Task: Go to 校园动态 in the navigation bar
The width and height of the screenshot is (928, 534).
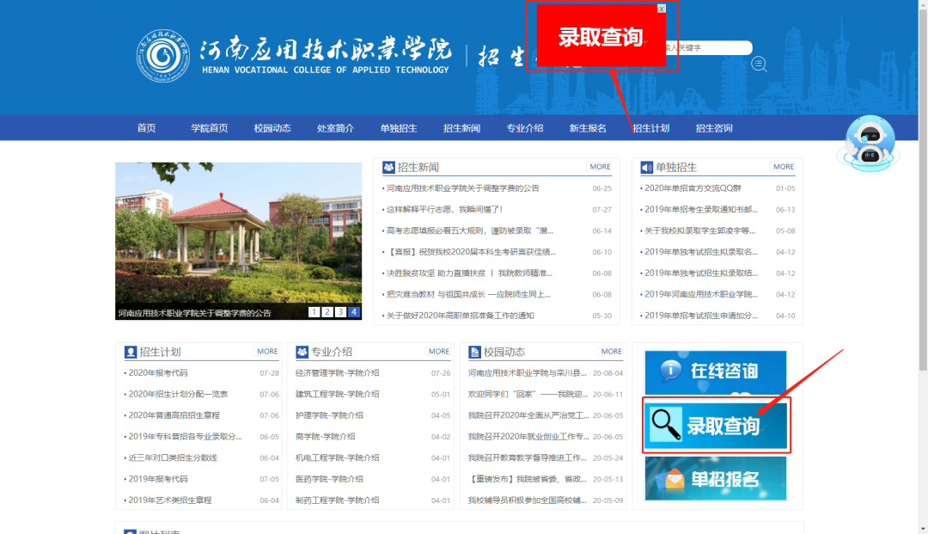Action: 272,128
